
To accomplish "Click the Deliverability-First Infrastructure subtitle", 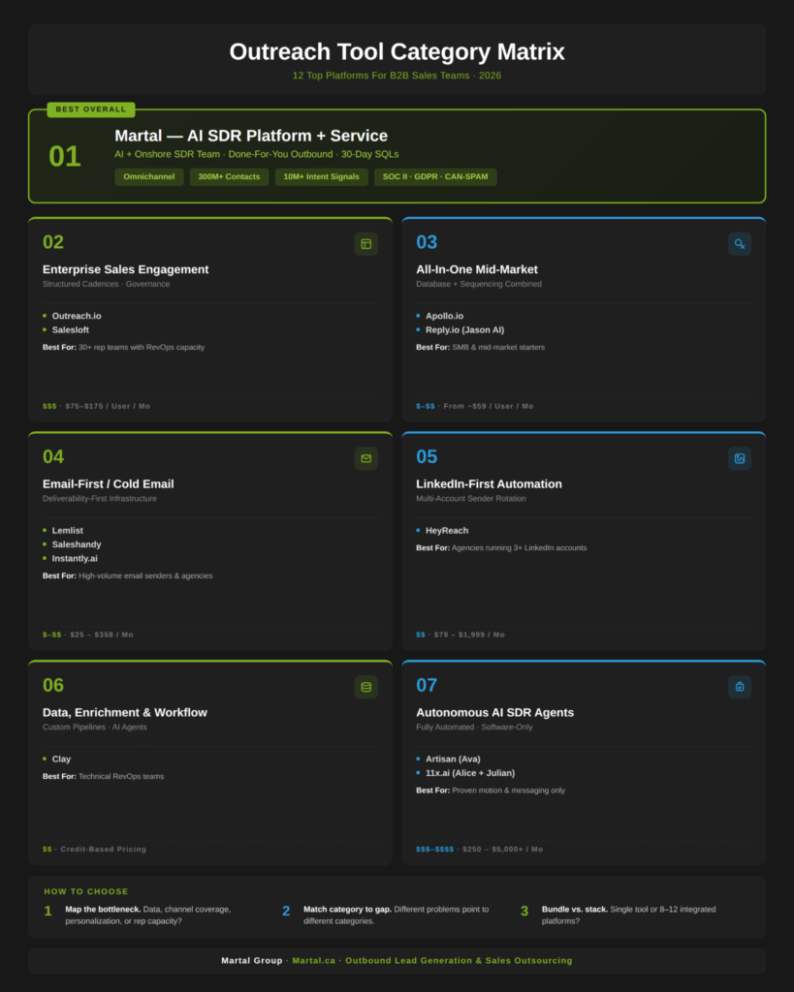I will [x=100, y=499].
